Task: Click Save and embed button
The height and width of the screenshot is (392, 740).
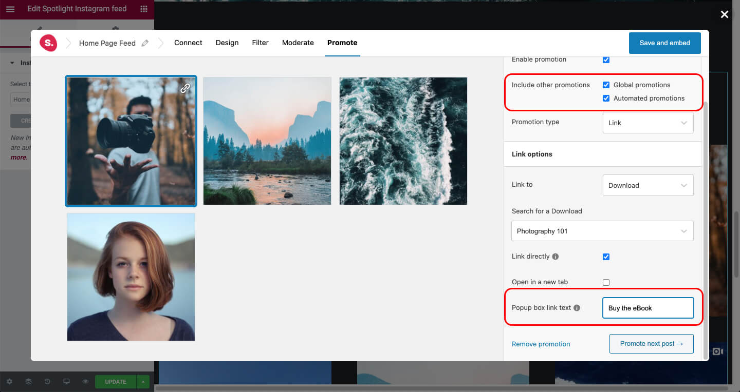Action: (665, 43)
